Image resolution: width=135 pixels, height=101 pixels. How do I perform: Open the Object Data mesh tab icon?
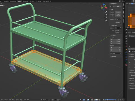pyautogui.click(x=126, y=62)
